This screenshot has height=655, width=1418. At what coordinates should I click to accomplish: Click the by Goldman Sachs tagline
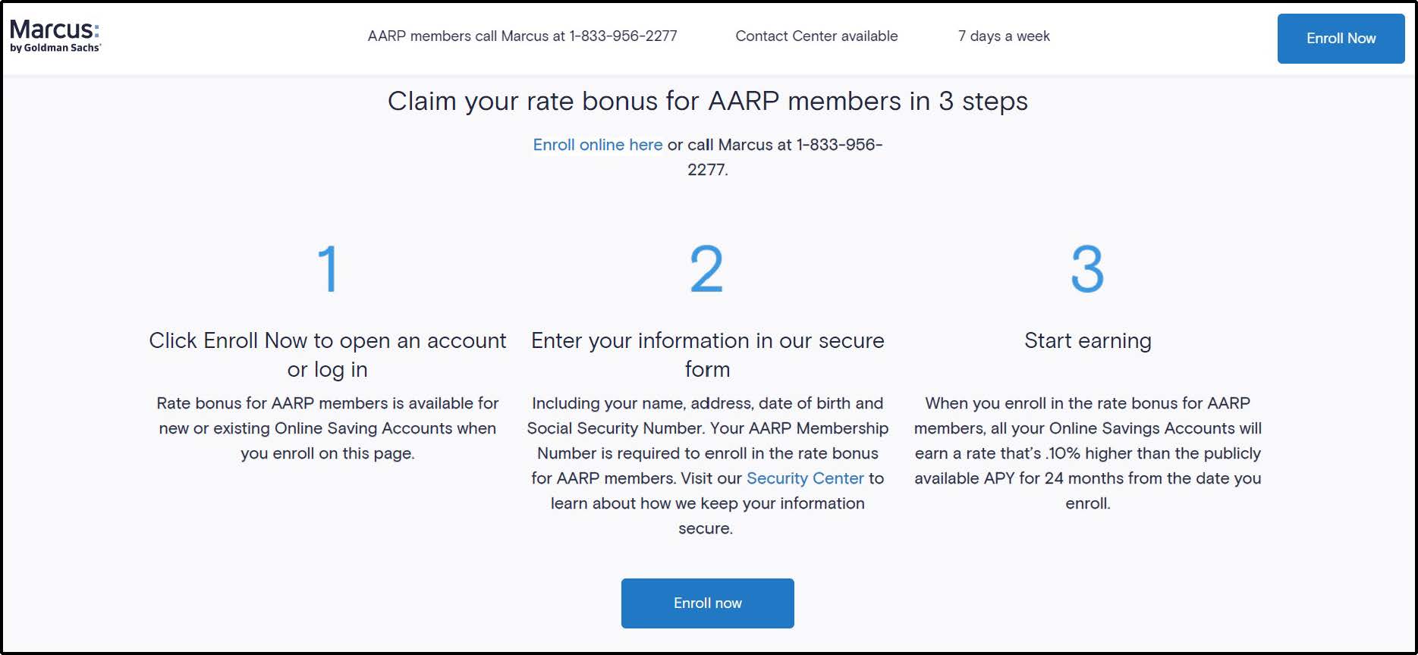pyautogui.click(x=55, y=48)
